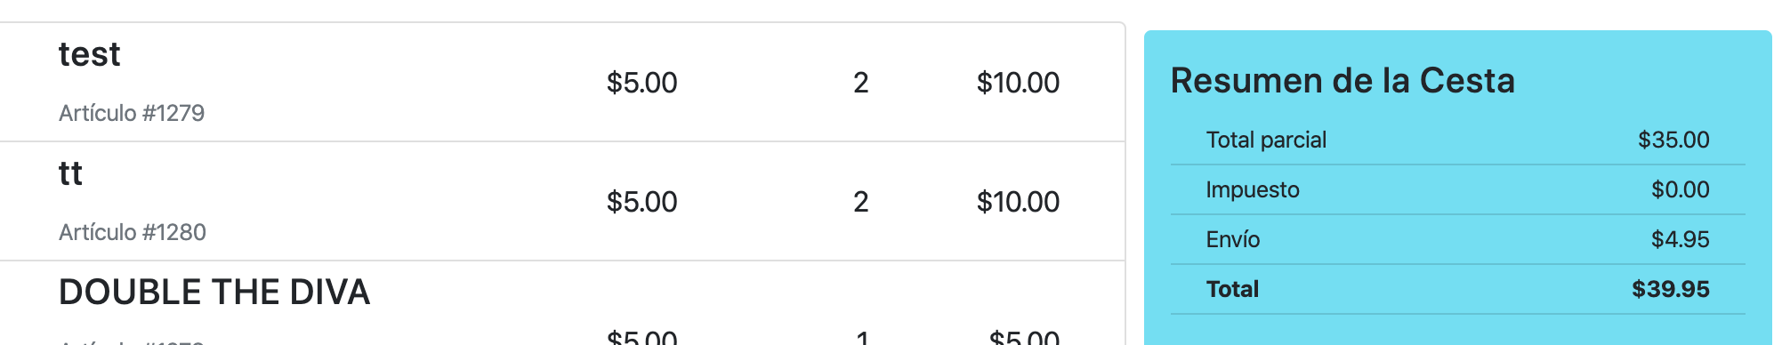This screenshot has width=1774, height=345.
Task: Select the 'tt' product title
Action: click(70, 173)
